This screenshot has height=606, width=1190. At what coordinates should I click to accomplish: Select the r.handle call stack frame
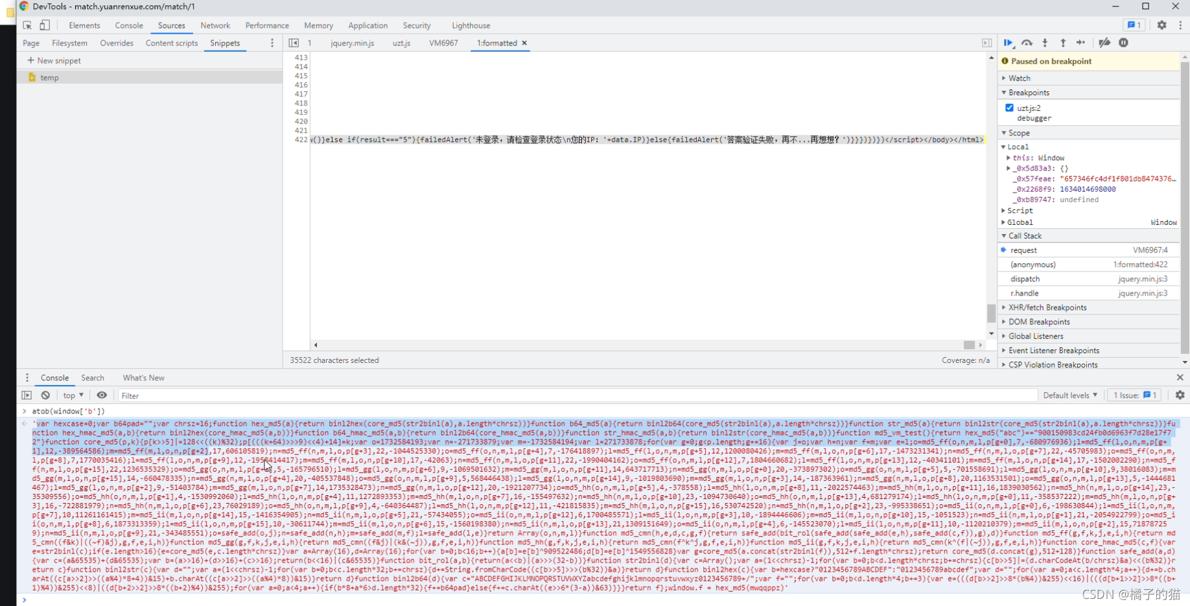pyautogui.click(x=1088, y=293)
